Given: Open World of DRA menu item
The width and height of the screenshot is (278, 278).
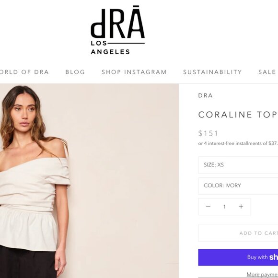Looking at the screenshot, I should [x=24, y=72].
